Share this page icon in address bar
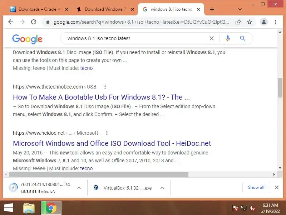The height and width of the screenshot is (215, 286). point(238,22)
